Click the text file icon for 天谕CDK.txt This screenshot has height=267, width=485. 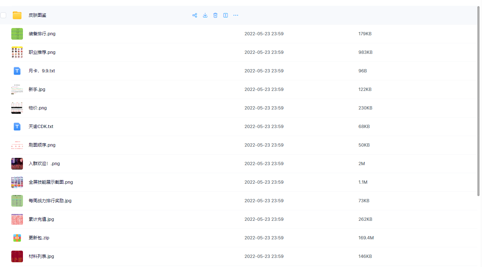coord(17,127)
